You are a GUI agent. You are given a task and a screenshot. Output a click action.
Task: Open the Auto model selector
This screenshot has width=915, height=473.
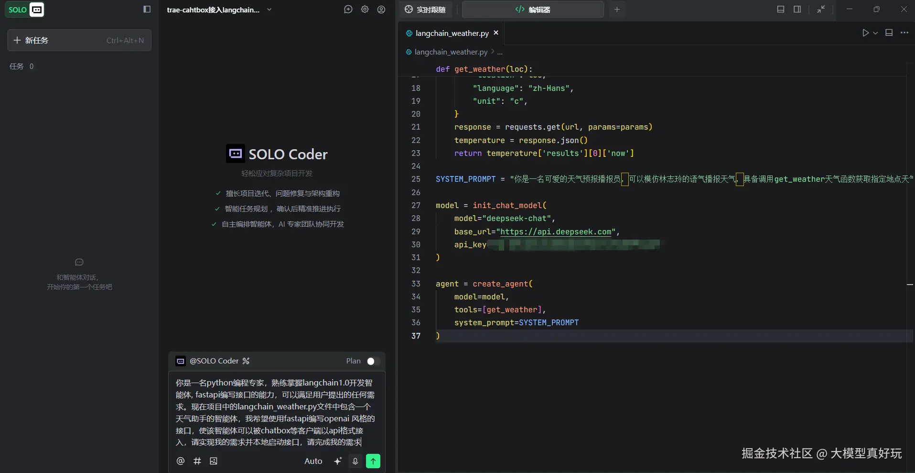(x=313, y=461)
